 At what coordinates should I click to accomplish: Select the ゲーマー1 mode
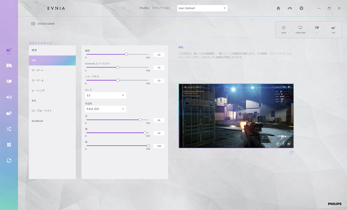click(x=52, y=70)
